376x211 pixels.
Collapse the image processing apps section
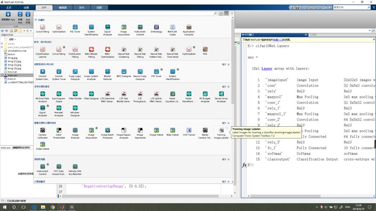[x=229, y=123]
